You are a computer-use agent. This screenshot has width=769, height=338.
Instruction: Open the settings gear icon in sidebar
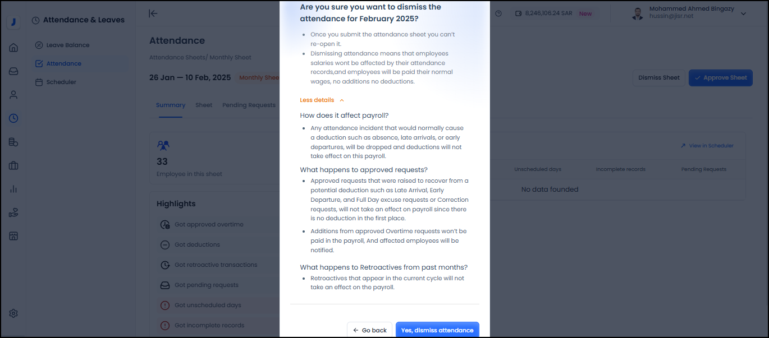(x=13, y=313)
